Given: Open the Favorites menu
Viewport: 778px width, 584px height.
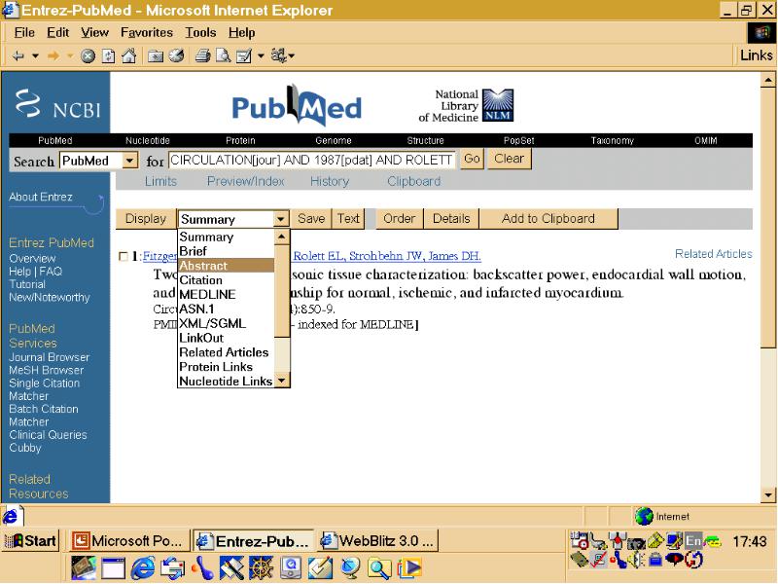Looking at the screenshot, I should tap(147, 33).
